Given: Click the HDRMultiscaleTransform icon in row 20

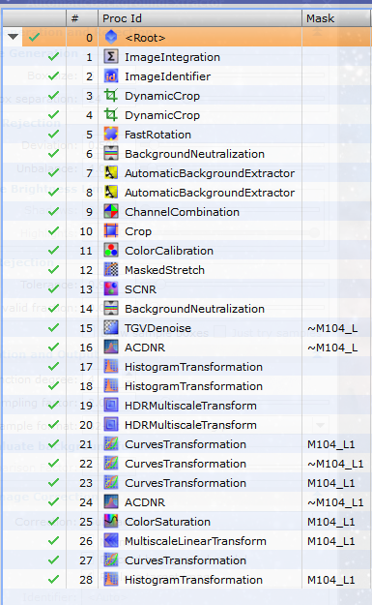Looking at the screenshot, I should click(111, 424).
